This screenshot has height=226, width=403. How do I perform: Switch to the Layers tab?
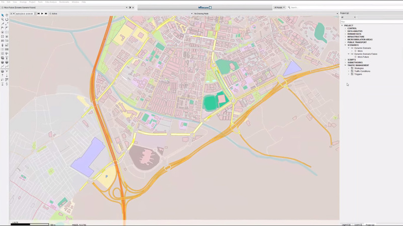tap(358, 224)
